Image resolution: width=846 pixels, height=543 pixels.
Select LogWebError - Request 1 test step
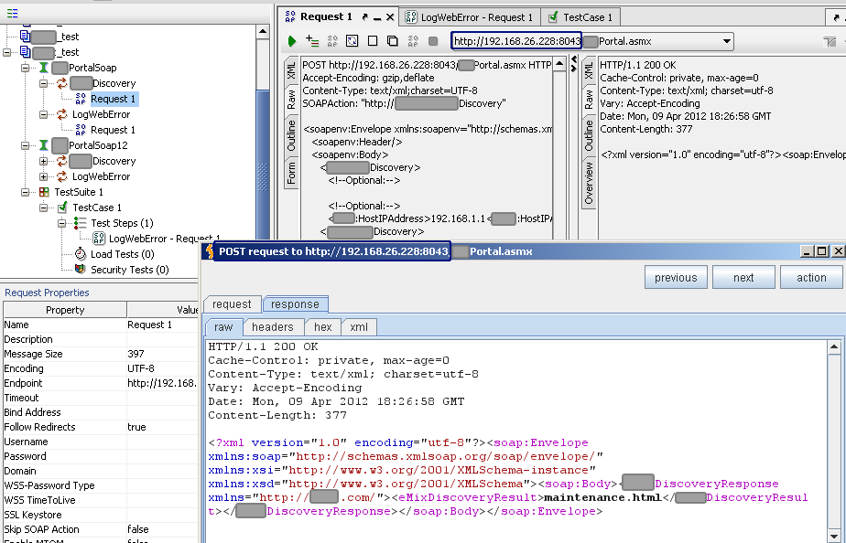(x=164, y=238)
